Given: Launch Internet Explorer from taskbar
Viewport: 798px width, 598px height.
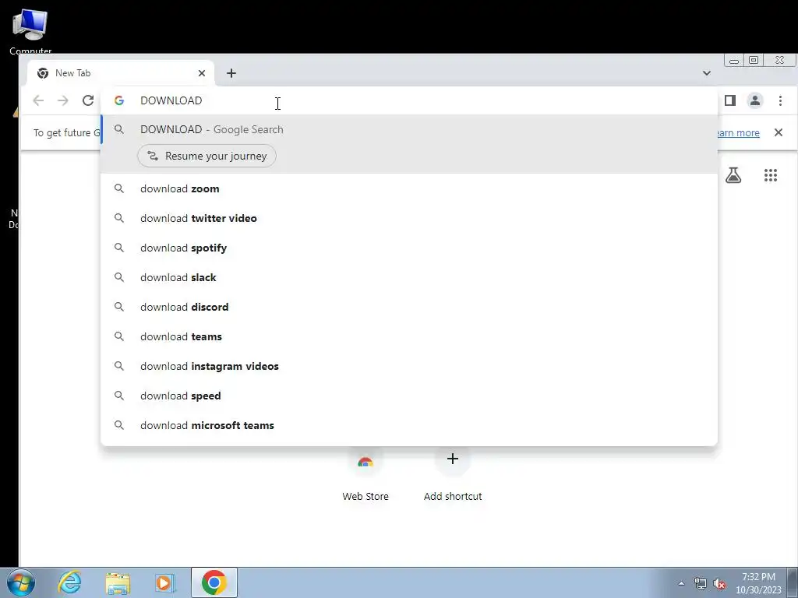Looking at the screenshot, I should [x=69, y=582].
